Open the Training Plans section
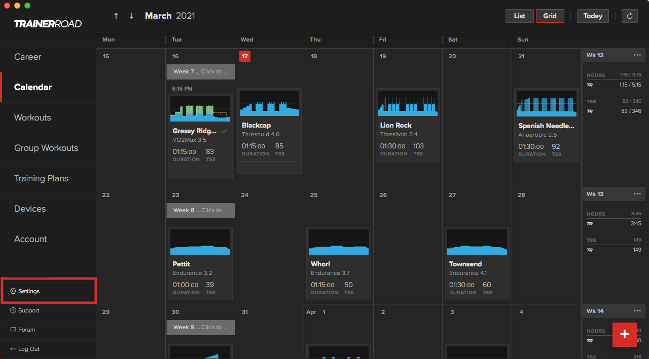Screen dimensions: 649x359 point(48,178)
